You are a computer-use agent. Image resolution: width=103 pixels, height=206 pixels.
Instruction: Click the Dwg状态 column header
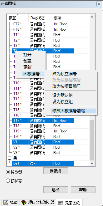tap(40, 18)
